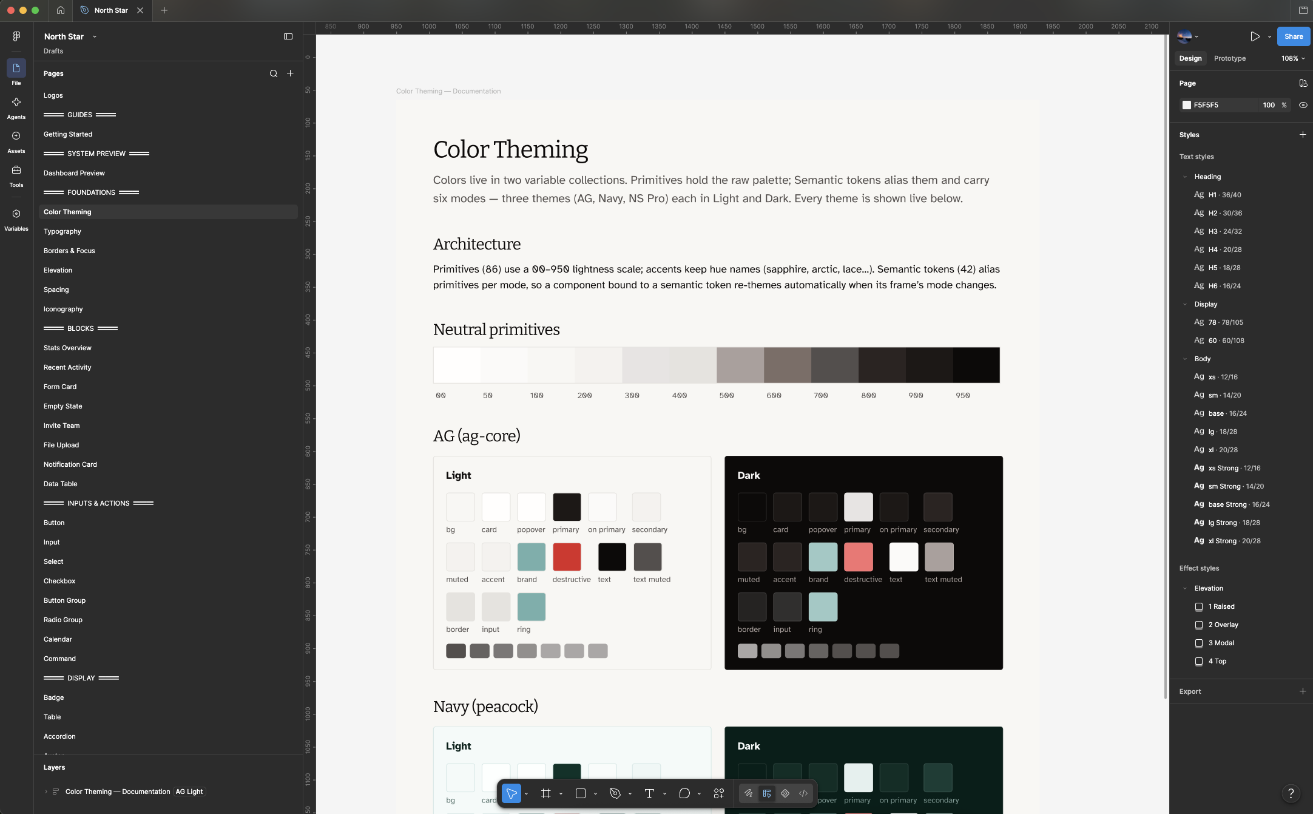Click the page opacity 100 field
The image size is (1313, 814).
1269,105
